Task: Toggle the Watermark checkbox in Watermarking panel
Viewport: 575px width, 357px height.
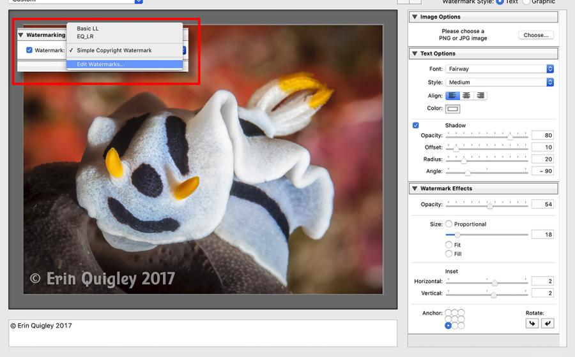Action: (29, 50)
